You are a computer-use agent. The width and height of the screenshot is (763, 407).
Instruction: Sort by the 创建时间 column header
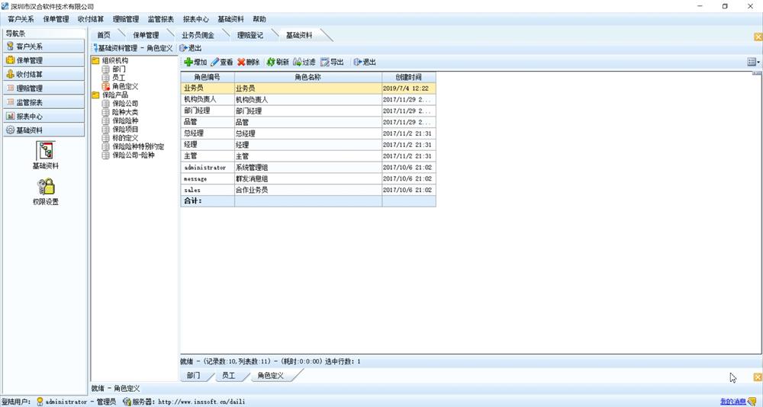pos(408,77)
